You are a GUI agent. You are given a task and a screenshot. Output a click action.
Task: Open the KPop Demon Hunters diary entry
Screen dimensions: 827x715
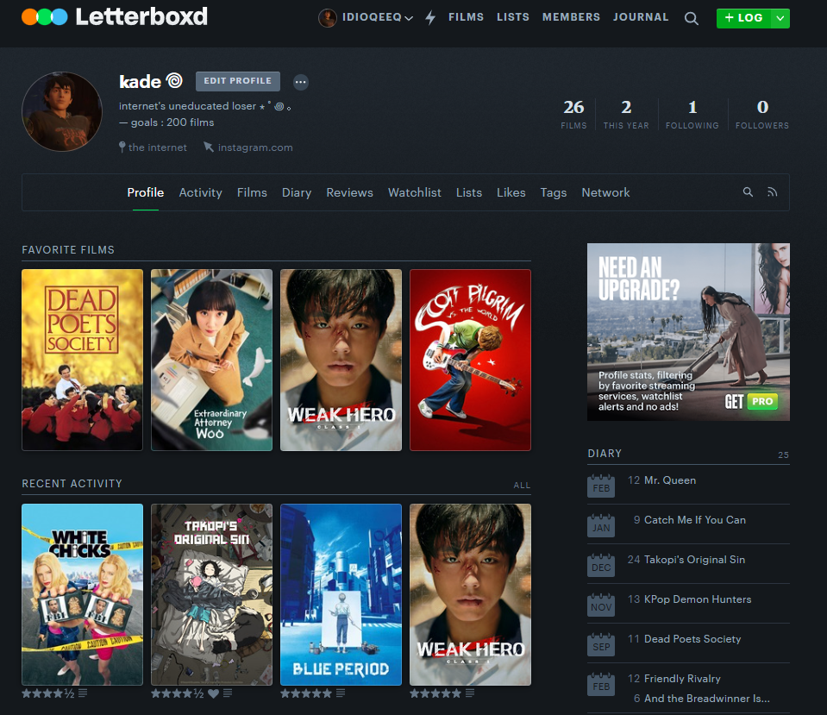(698, 599)
